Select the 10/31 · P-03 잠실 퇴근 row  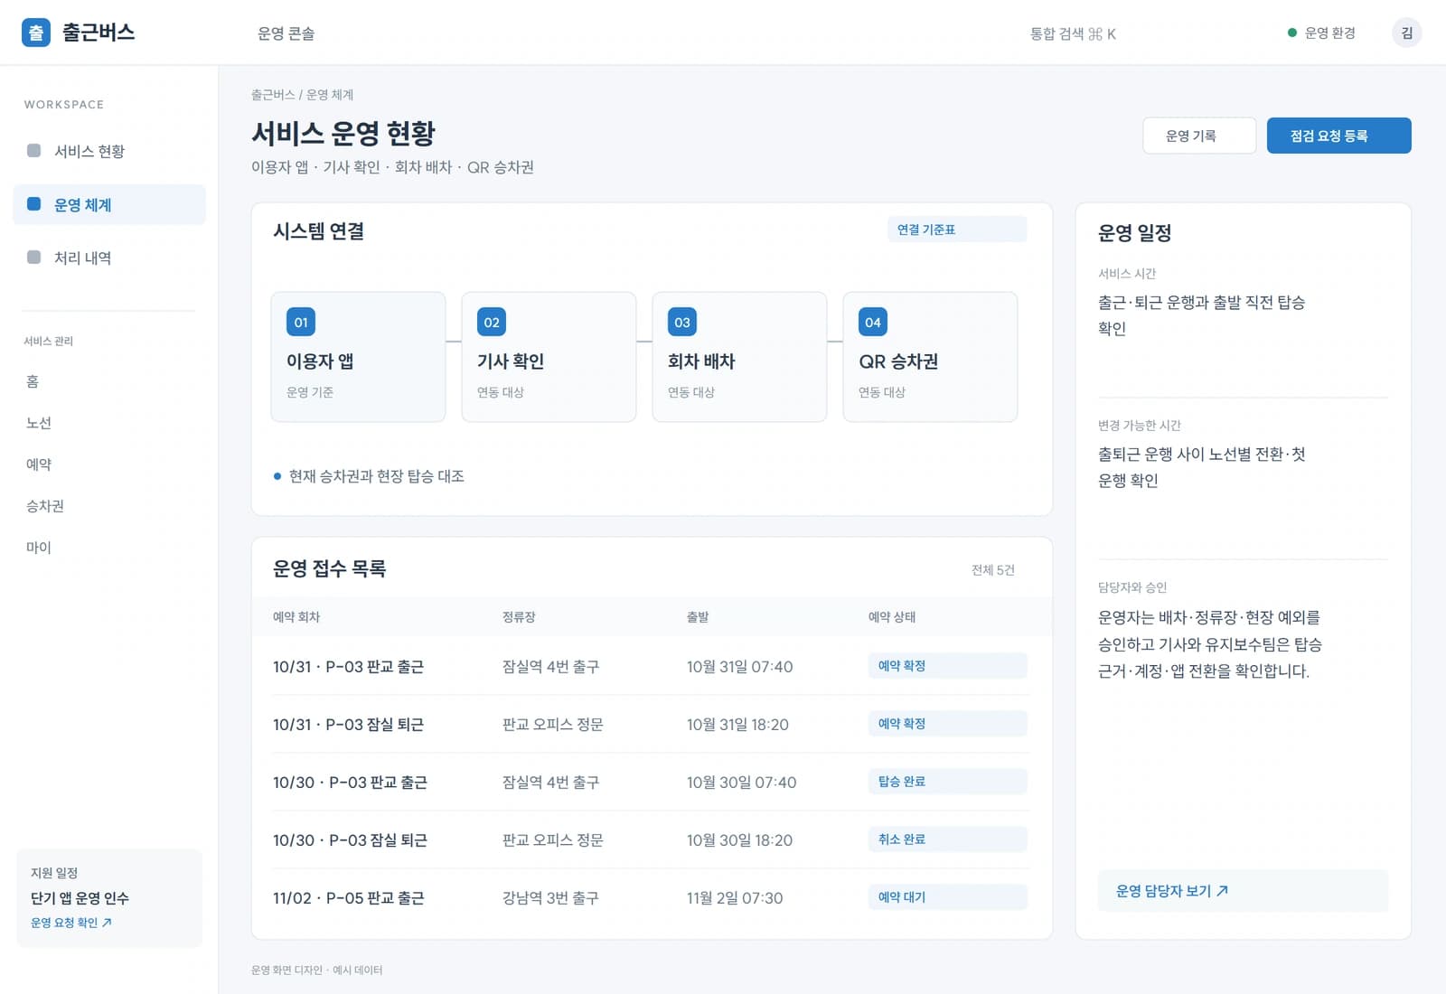click(x=651, y=724)
